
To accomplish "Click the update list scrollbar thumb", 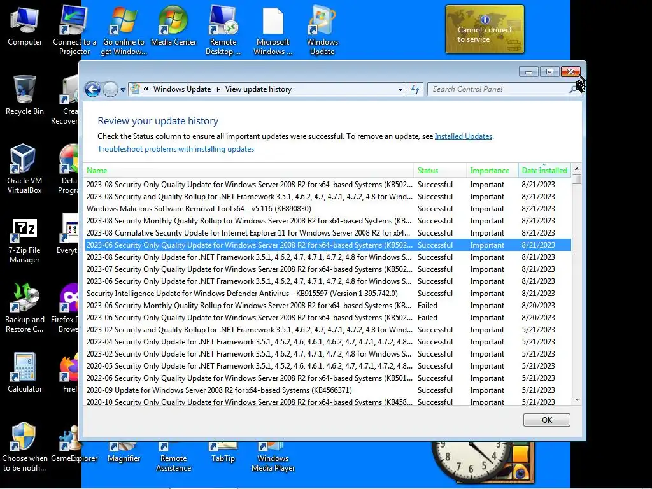I will coord(576,179).
